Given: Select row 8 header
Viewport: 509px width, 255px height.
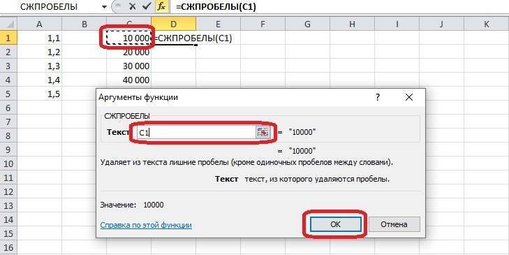Looking at the screenshot, I should 8,136.
